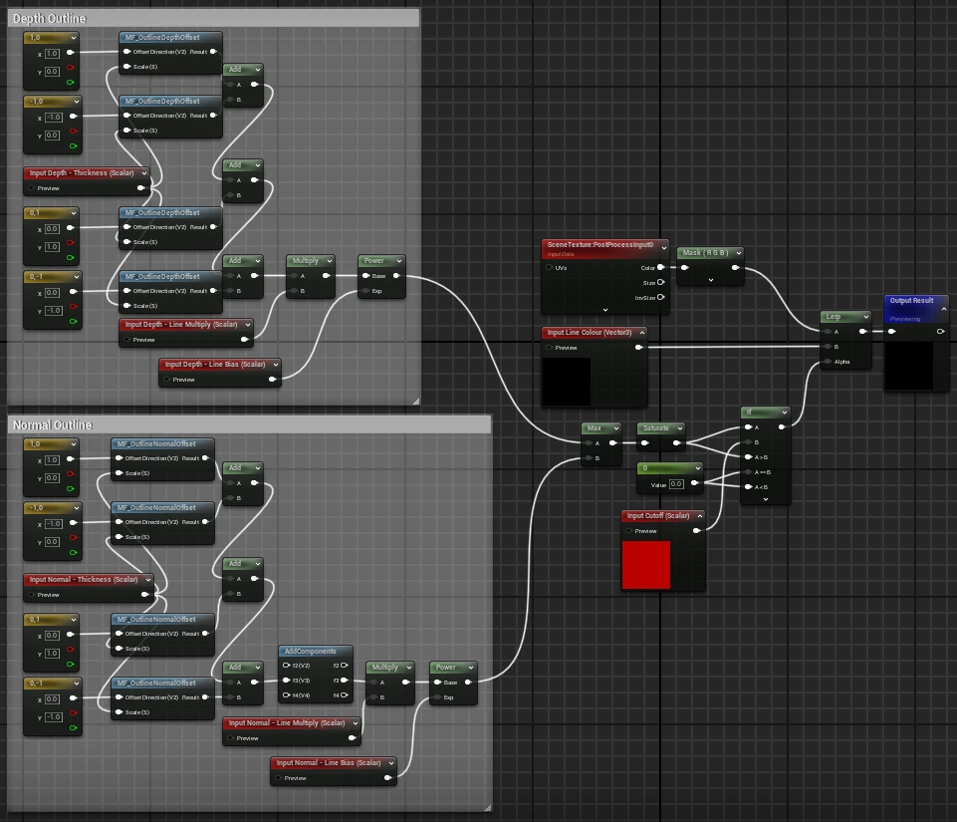Image resolution: width=957 pixels, height=822 pixels.
Task: Click the output pin of the If node
Action: point(782,427)
